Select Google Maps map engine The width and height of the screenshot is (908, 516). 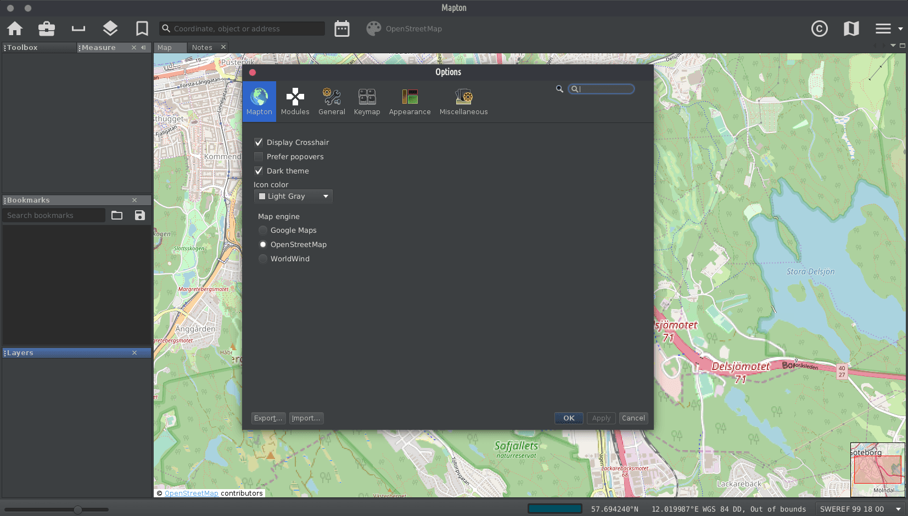point(263,231)
